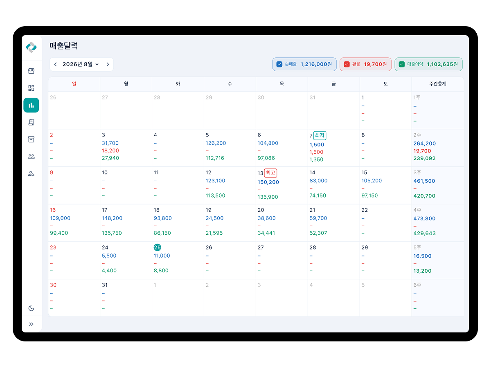Image resolution: width=491 pixels, height=368 pixels.
Task: Open the dashboard grid icon in sidebar
Action: (x=31, y=88)
